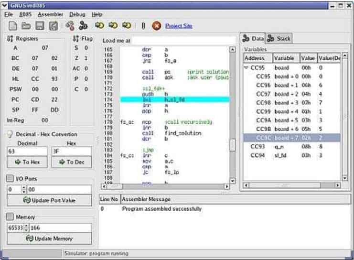This screenshot has height=260, width=354.
Task: Open the Project Site link
Action: point(179,26)
